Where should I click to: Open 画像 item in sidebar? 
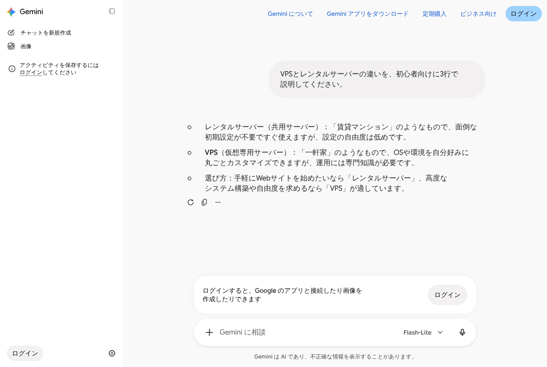click(x=26, y=46)
